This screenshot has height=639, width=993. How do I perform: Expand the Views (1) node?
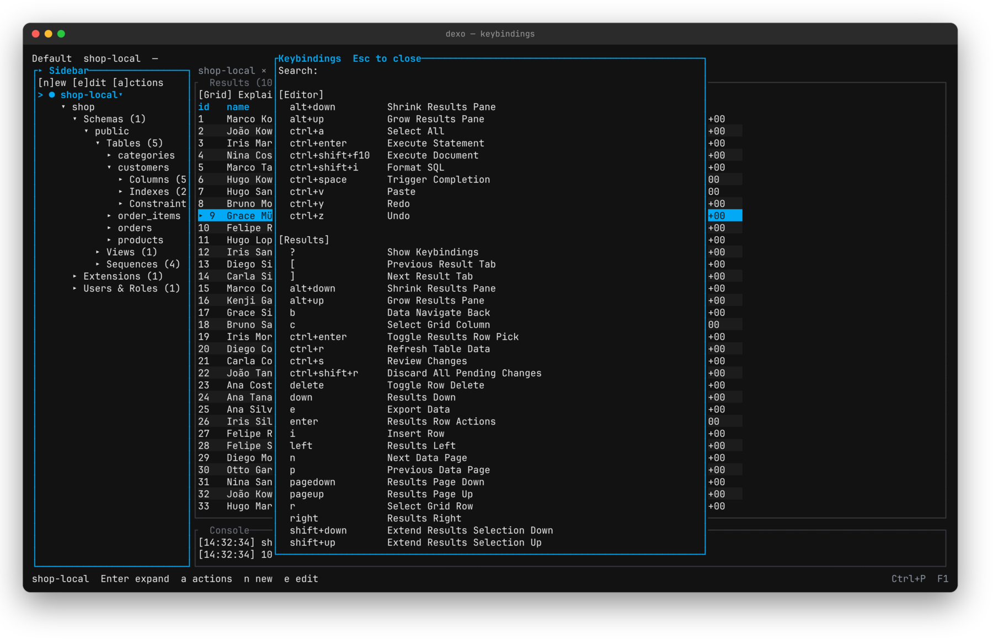tap(98, 252)
